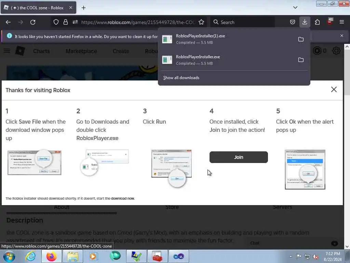350x263 pixels.
Task: Switch to the Store tab
Action: pyautogui.click(x=172, y=207)
